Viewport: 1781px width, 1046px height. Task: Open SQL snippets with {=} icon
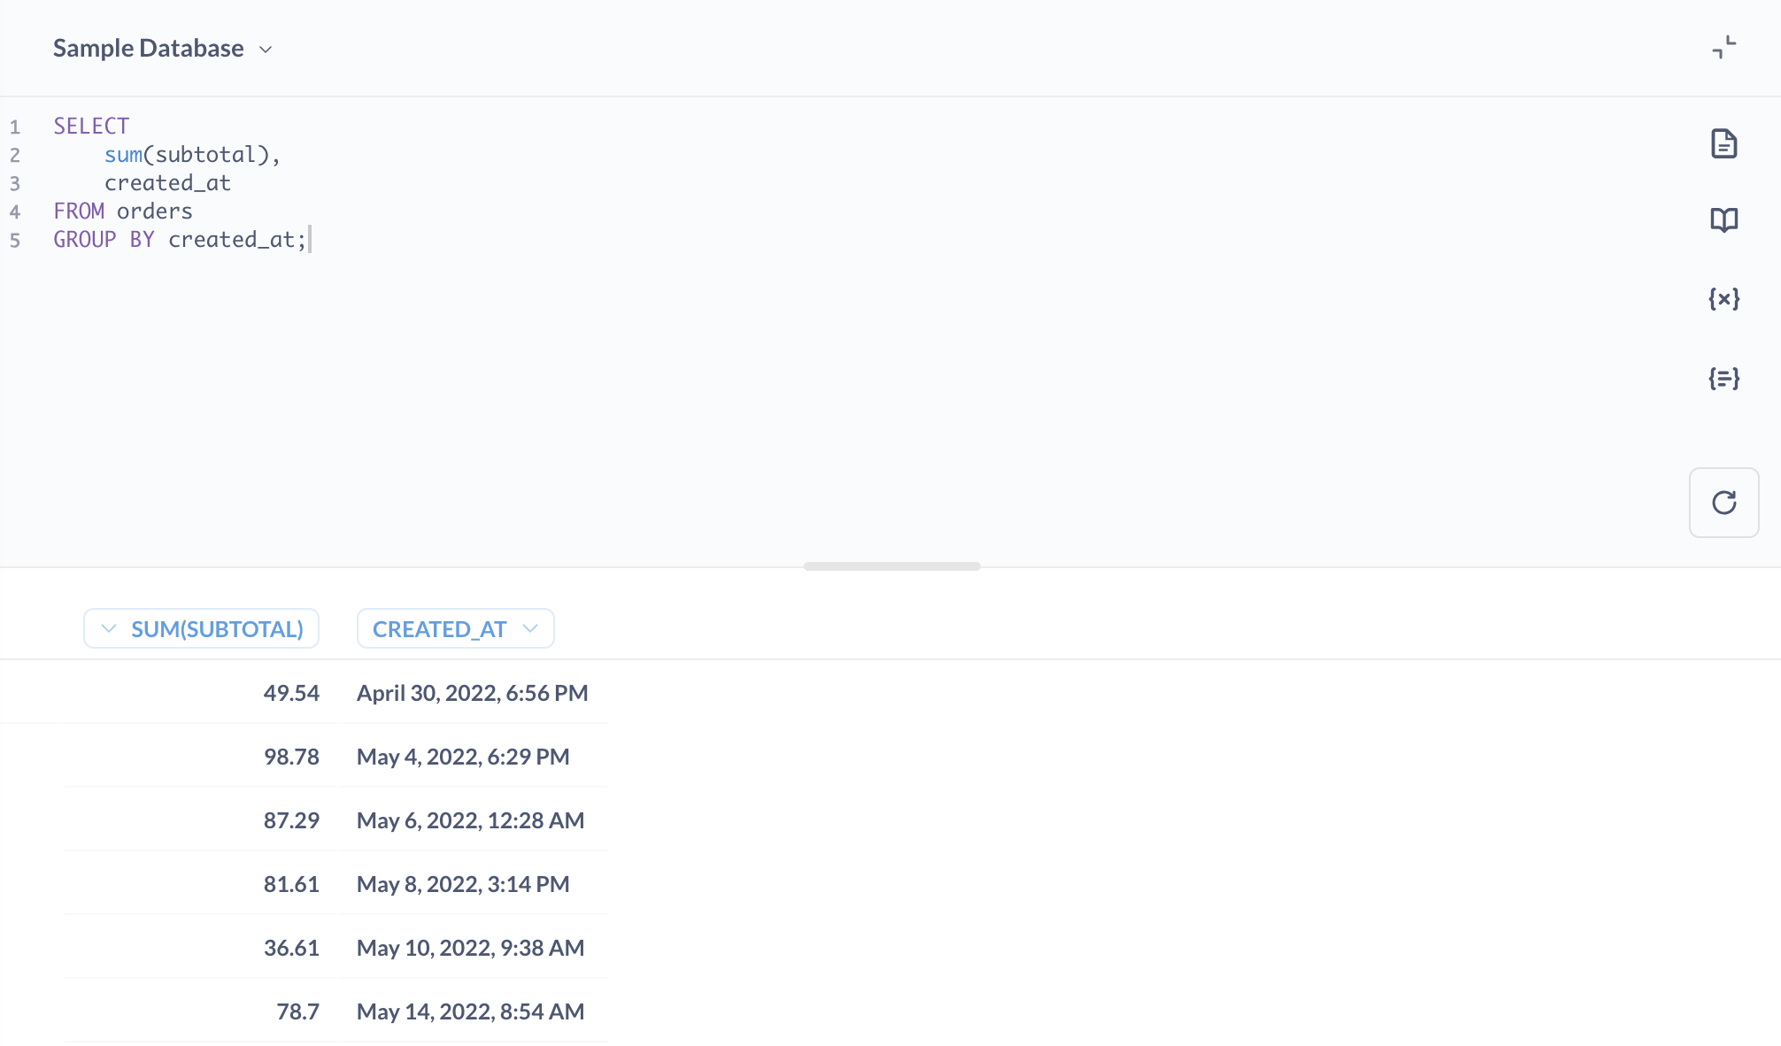pos(1724,379)
